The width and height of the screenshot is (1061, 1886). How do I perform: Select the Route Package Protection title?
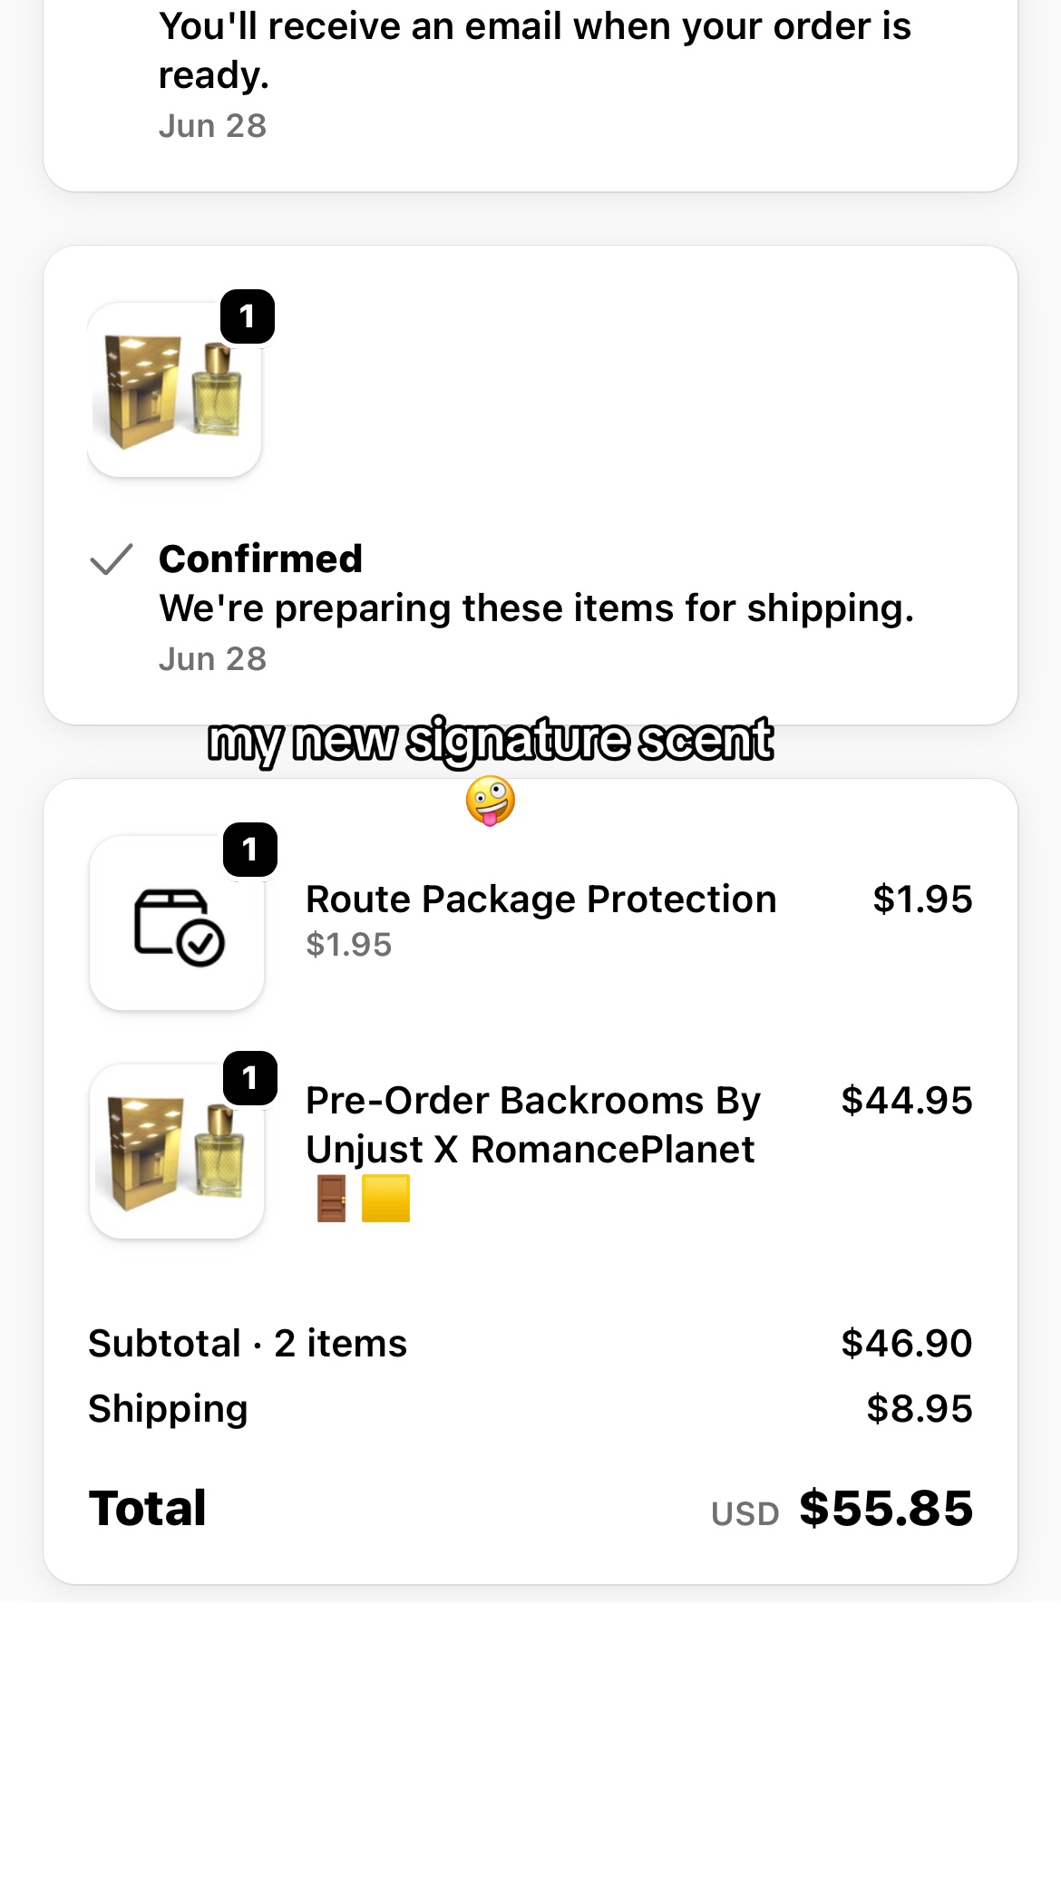pos(541,899)
